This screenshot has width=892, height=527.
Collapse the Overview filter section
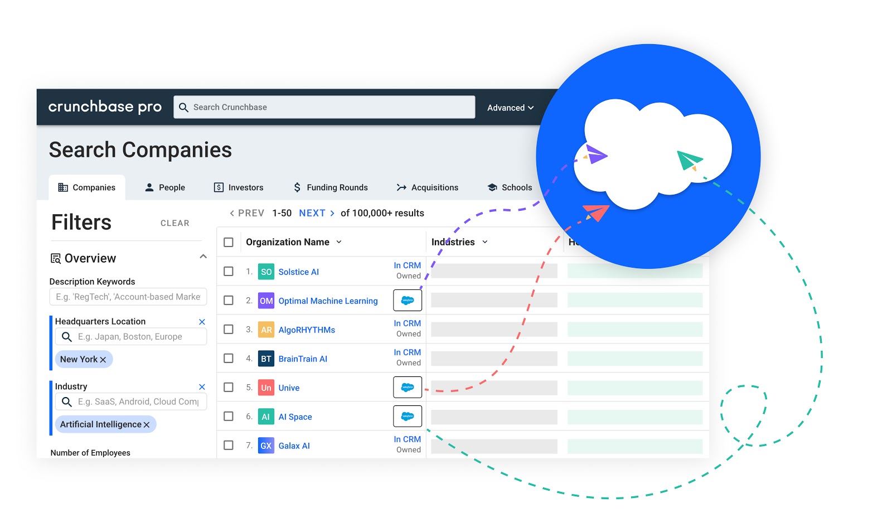(x=203, y=257)
